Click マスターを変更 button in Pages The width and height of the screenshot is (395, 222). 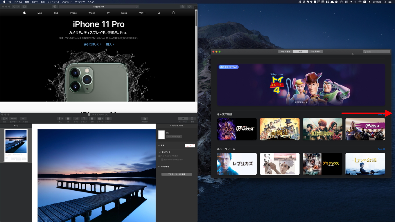[174, 136]
